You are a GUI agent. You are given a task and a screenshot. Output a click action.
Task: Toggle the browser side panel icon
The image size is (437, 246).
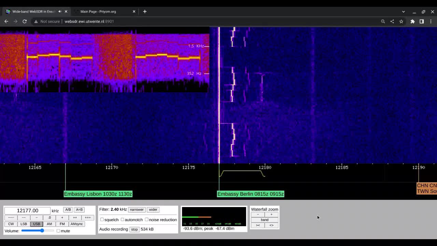click(422, 21)
